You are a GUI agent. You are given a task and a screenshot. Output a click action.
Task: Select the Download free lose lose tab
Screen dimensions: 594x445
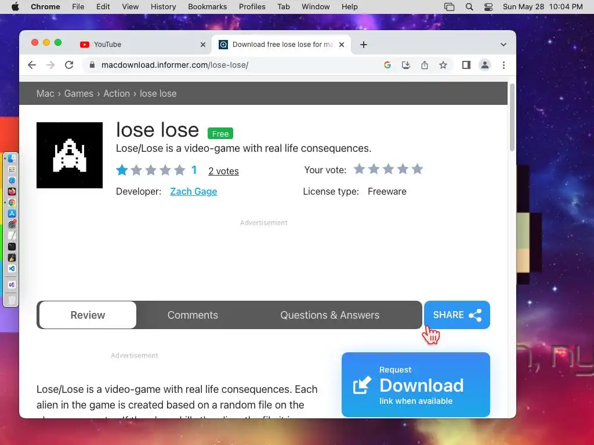tap(281, 45)
